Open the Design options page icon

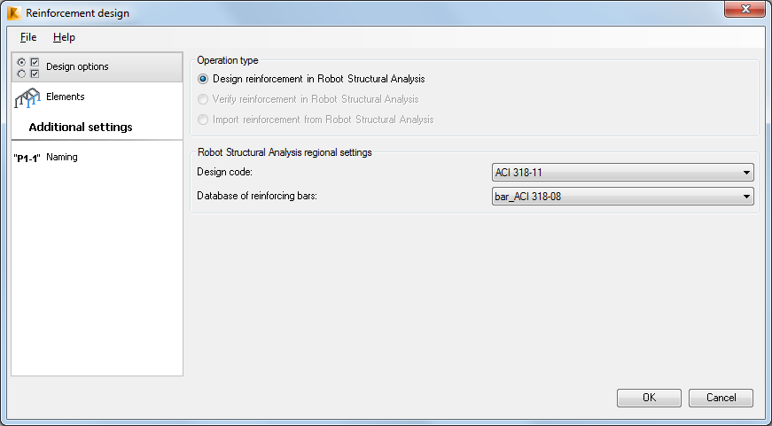(x=28, y=68)
